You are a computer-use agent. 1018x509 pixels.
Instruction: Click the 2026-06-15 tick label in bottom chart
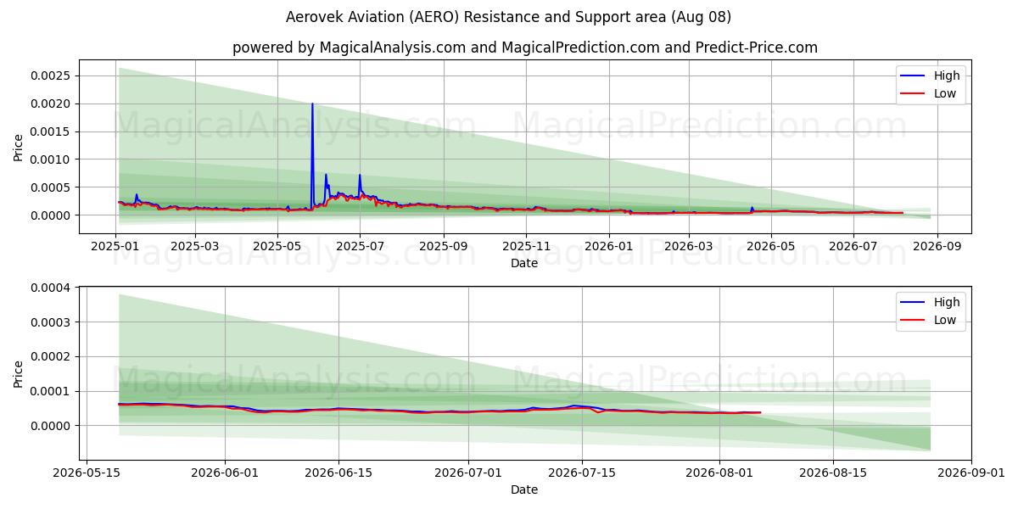[338, 473]
